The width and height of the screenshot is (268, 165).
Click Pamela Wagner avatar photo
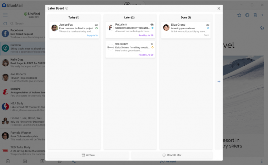5,136
